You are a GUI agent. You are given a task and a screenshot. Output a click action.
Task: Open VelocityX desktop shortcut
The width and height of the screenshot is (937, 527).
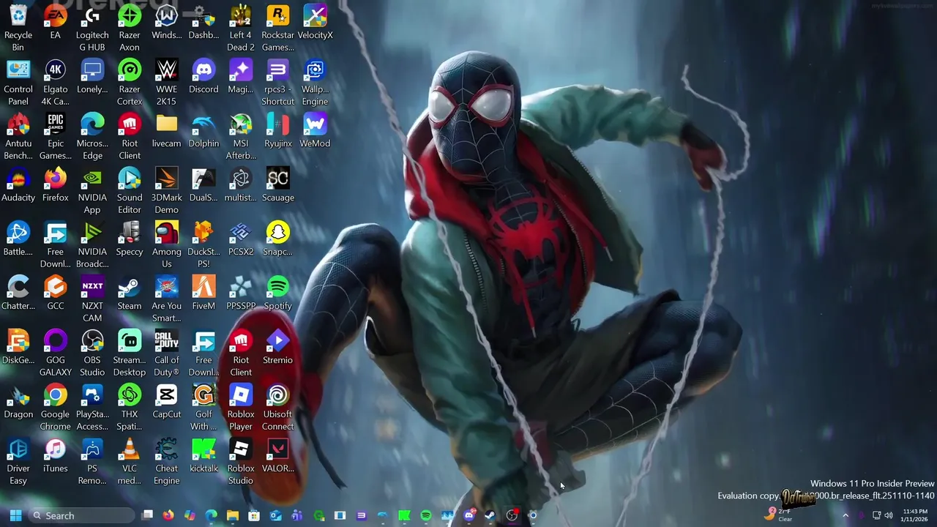click(x=315, y=22)
